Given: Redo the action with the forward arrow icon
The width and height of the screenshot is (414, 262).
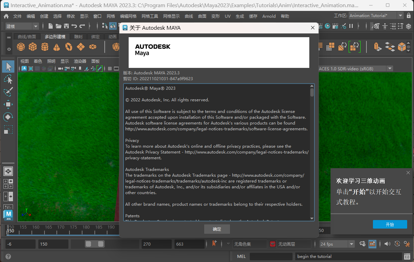Looking at the screenshot, I should pyautogui.click(x=82, y=26).
